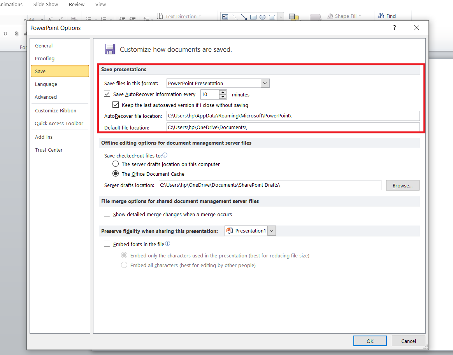Open the Quick Access Toolbar category
453x355 pixels.
60,124
